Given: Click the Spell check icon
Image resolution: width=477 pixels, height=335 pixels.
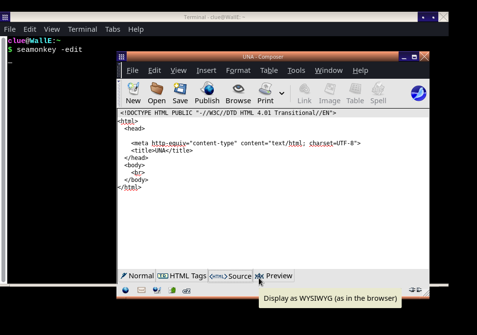Looking at the screenshot, I should [x=378, y=93].
